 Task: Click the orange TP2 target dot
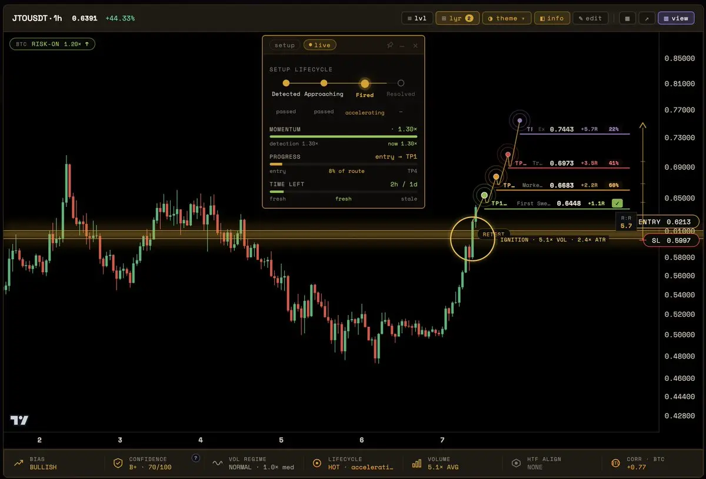496,176
